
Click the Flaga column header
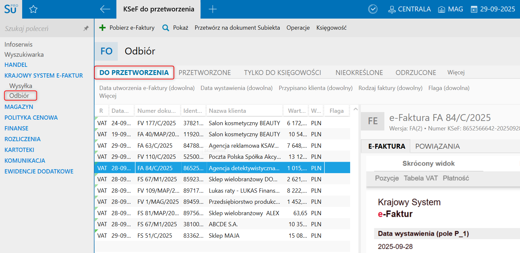coord(336,111)
